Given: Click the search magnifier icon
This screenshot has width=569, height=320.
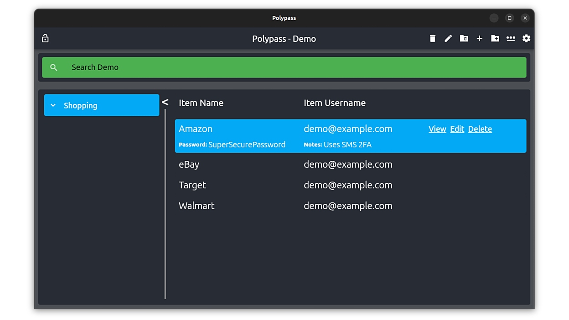Looking at the screenshot, I should [x=54, y=67].
